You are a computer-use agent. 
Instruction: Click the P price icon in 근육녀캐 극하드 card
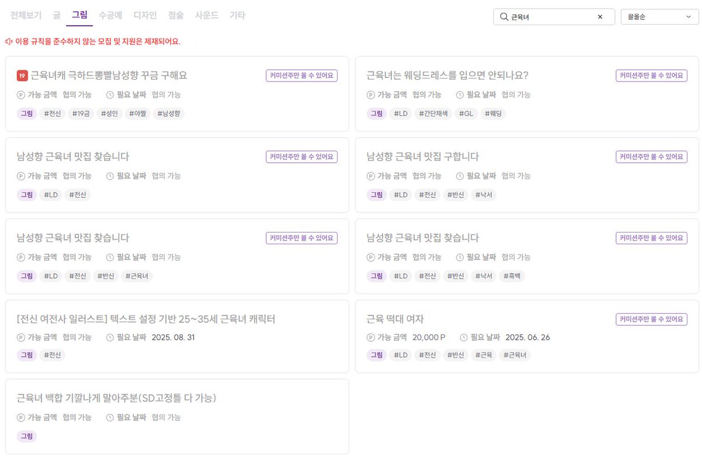[x=21, y=95]
